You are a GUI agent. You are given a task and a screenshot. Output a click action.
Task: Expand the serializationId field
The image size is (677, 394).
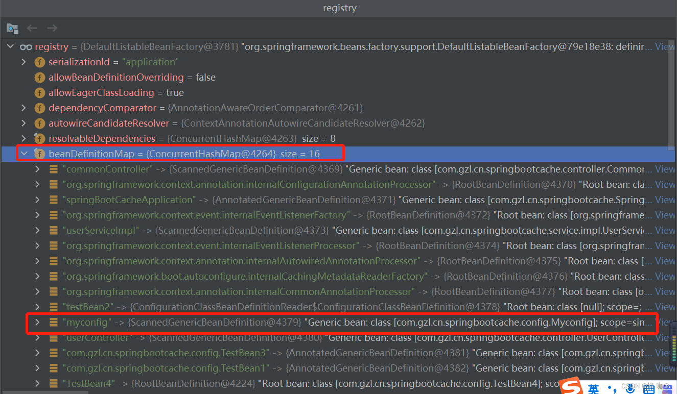(24, 62)
